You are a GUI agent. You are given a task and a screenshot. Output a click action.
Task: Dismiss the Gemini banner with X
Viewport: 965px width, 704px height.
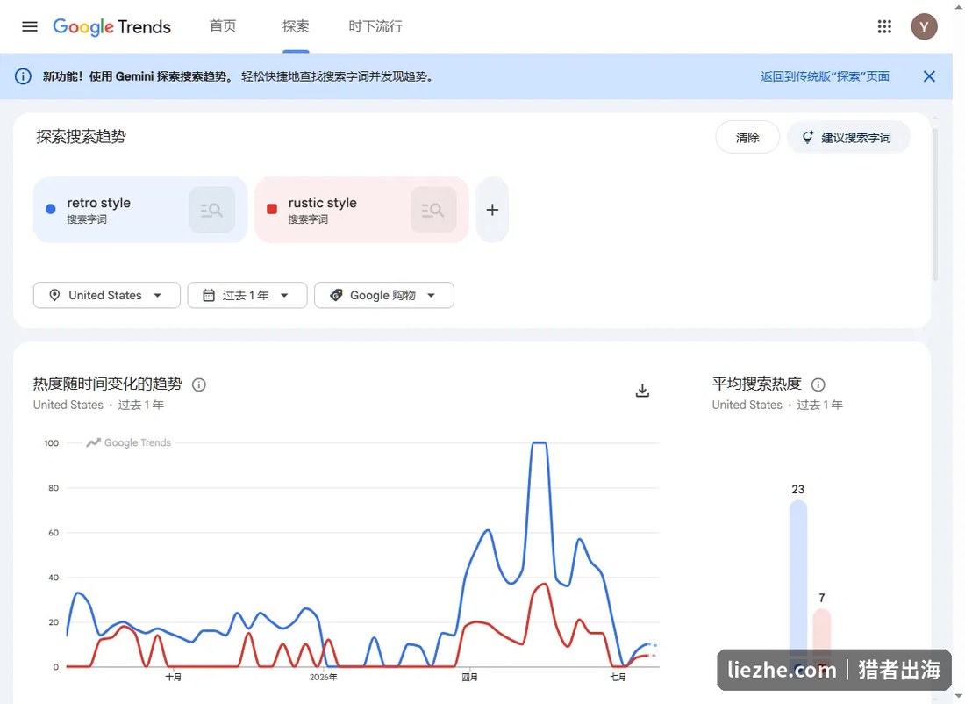(x=929, y=76)
